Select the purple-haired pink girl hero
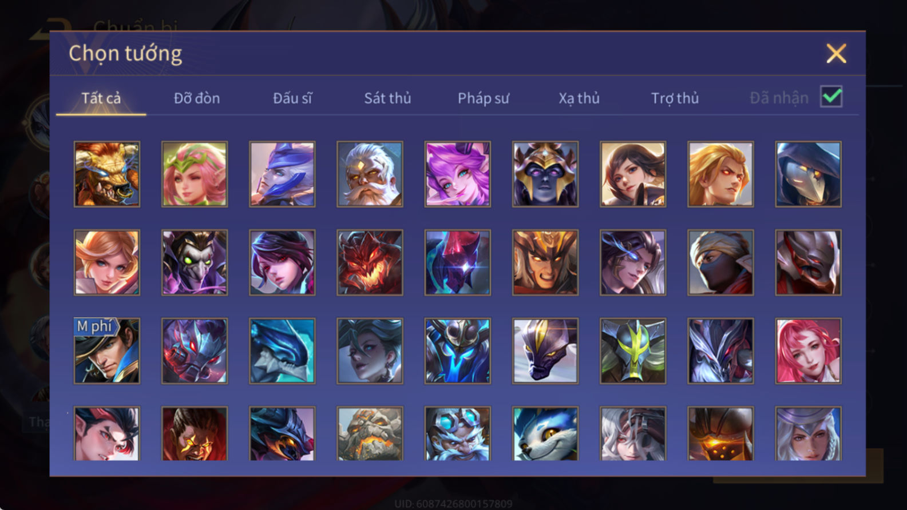Image resolution: width=907 pixels, height=510 pixels. coord(457,174)
